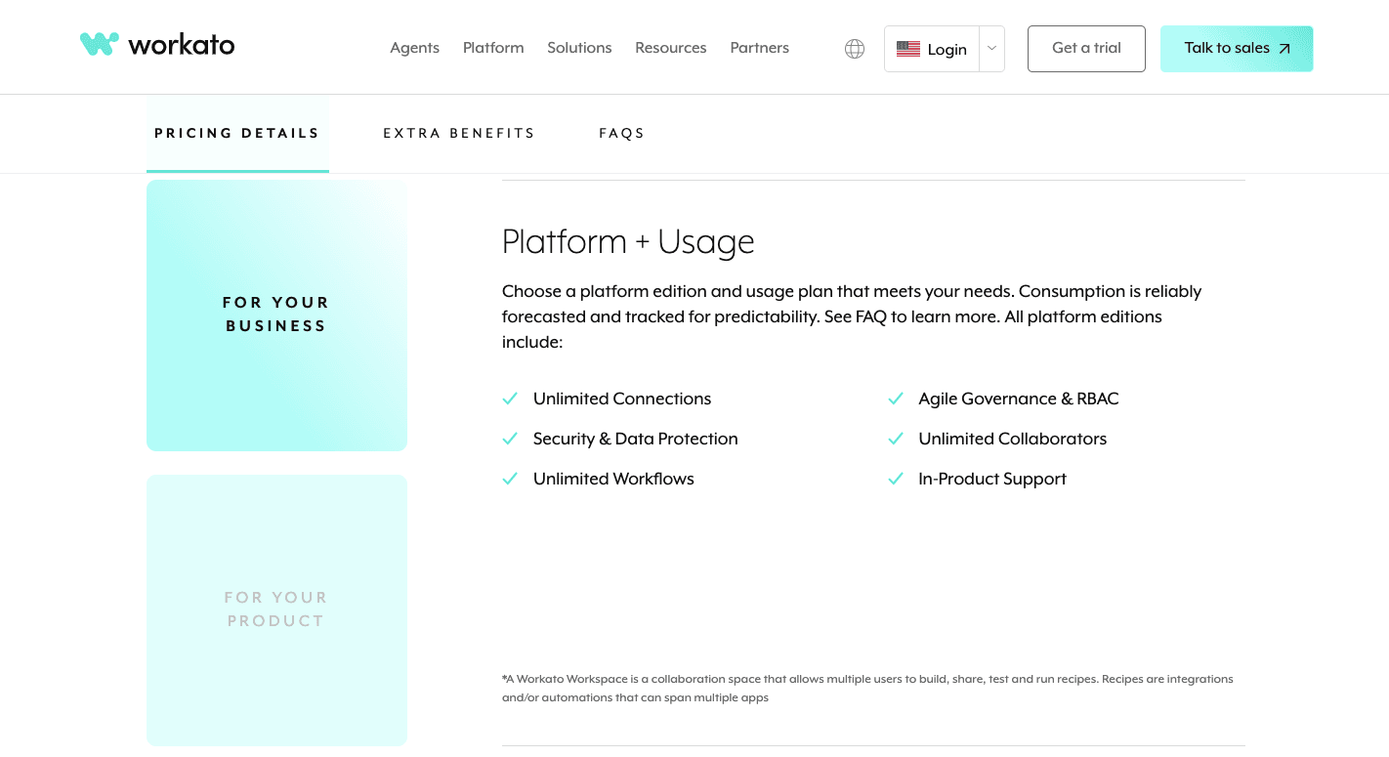Image resolution: width=1389 pixels, height=757 pixels.
Task: Click the Workato logo icon
Action: (99, 44)
